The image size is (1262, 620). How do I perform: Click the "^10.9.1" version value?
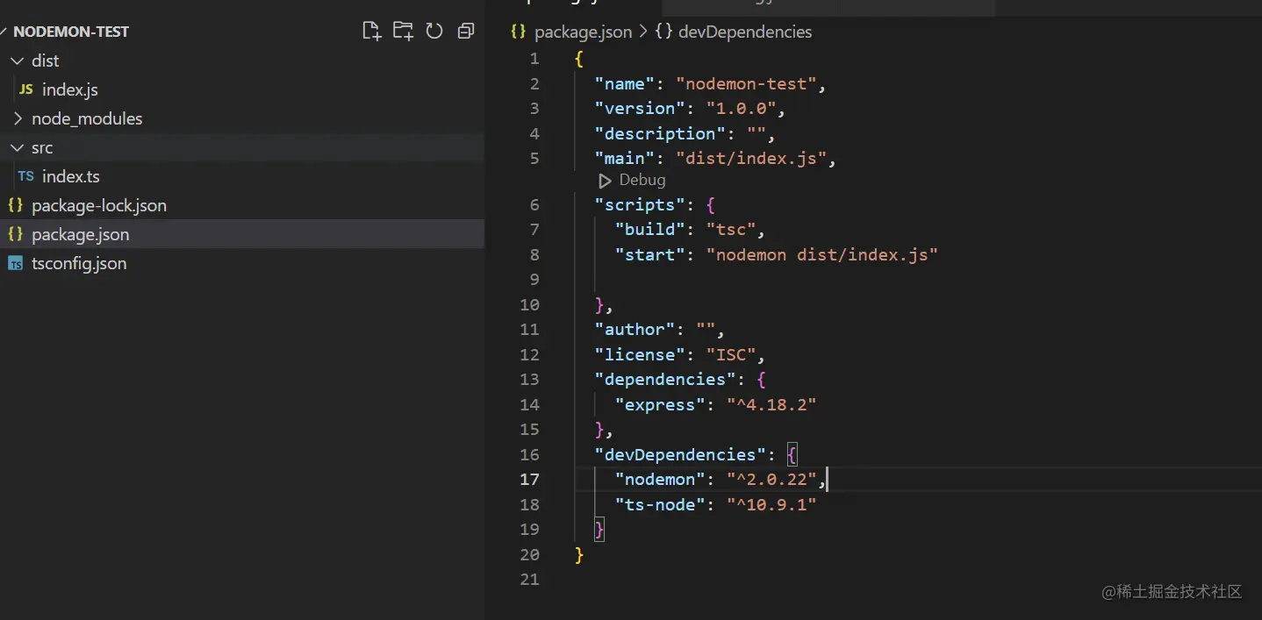pyautogui.click(x=771, y=504)
